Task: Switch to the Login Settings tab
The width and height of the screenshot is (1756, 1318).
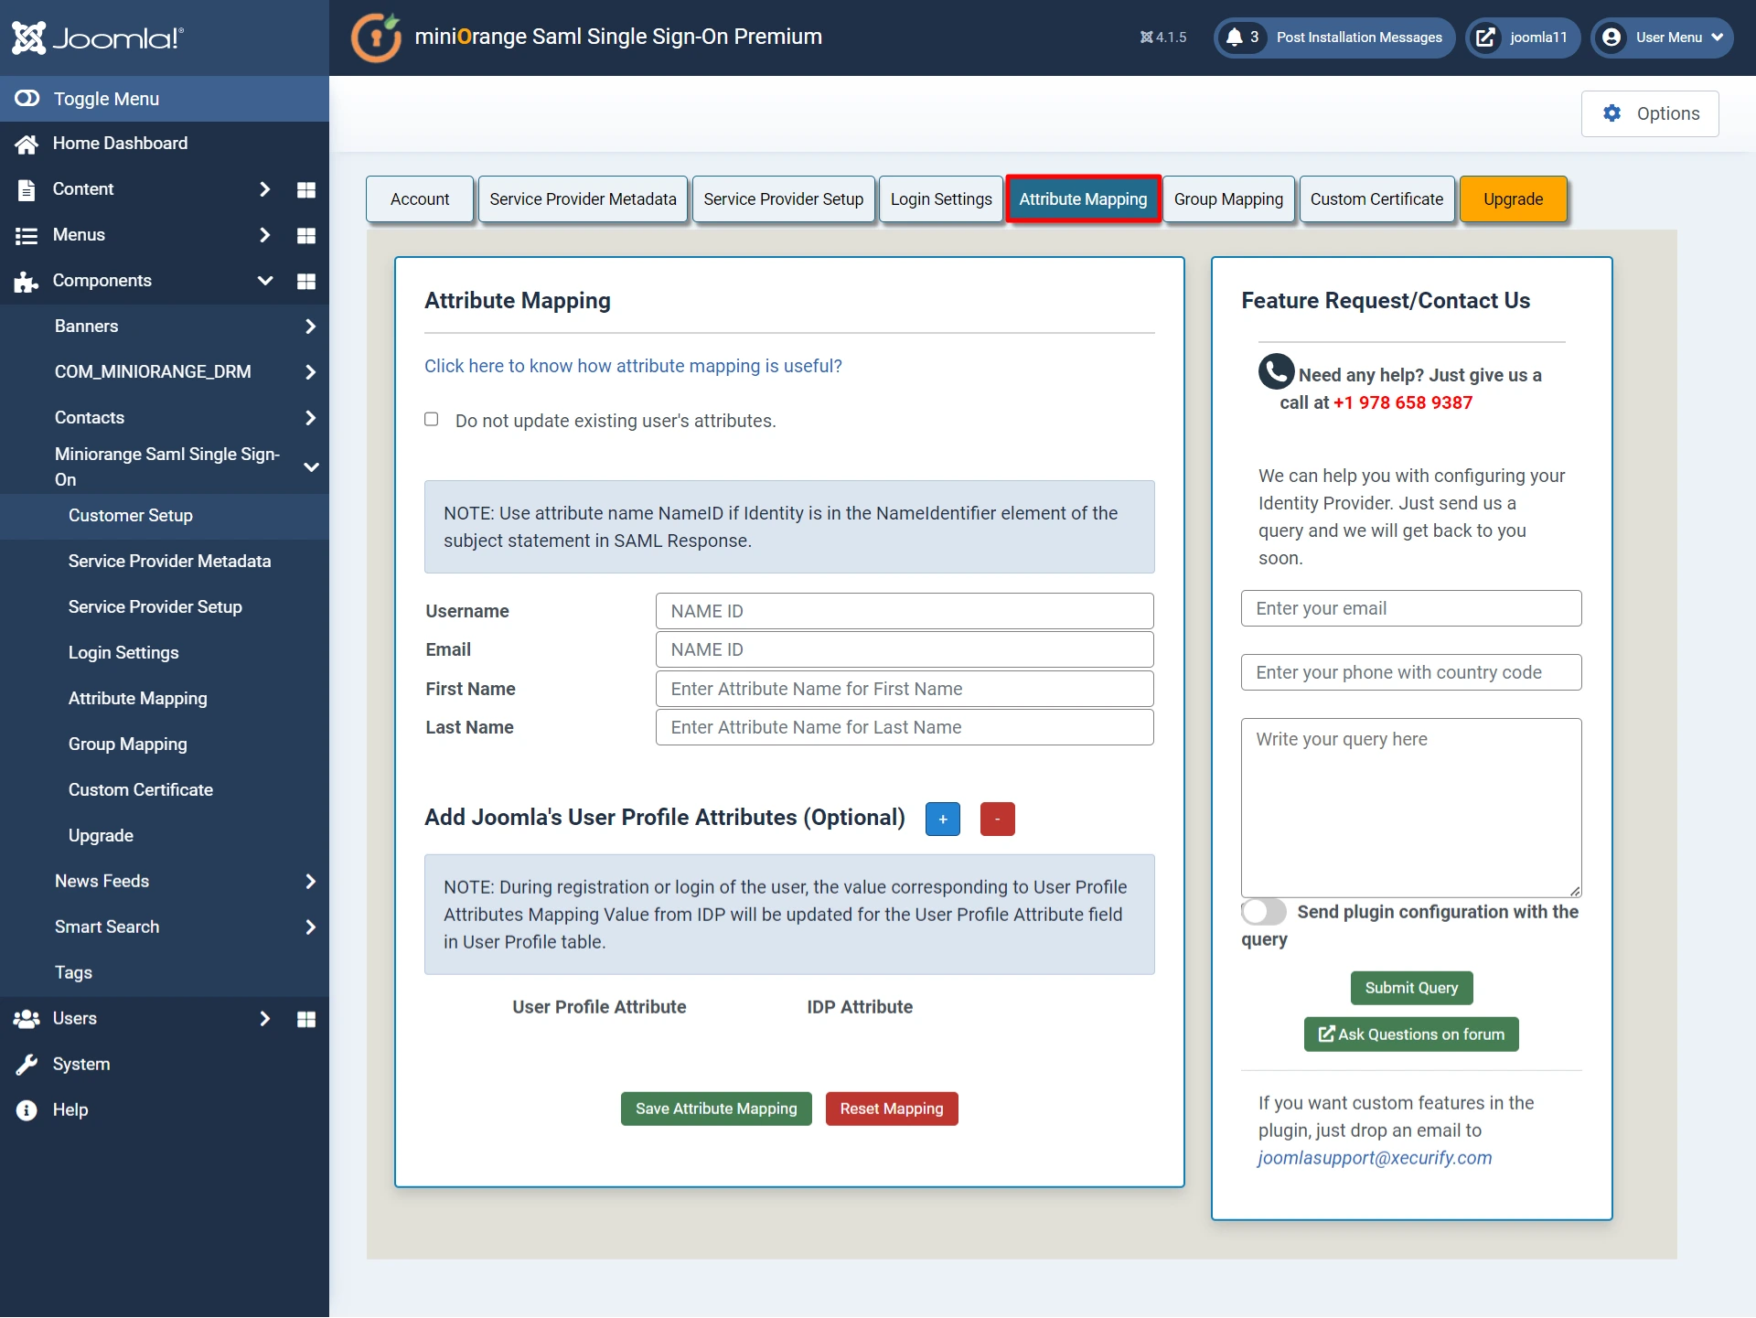Action: pos(941,198)
